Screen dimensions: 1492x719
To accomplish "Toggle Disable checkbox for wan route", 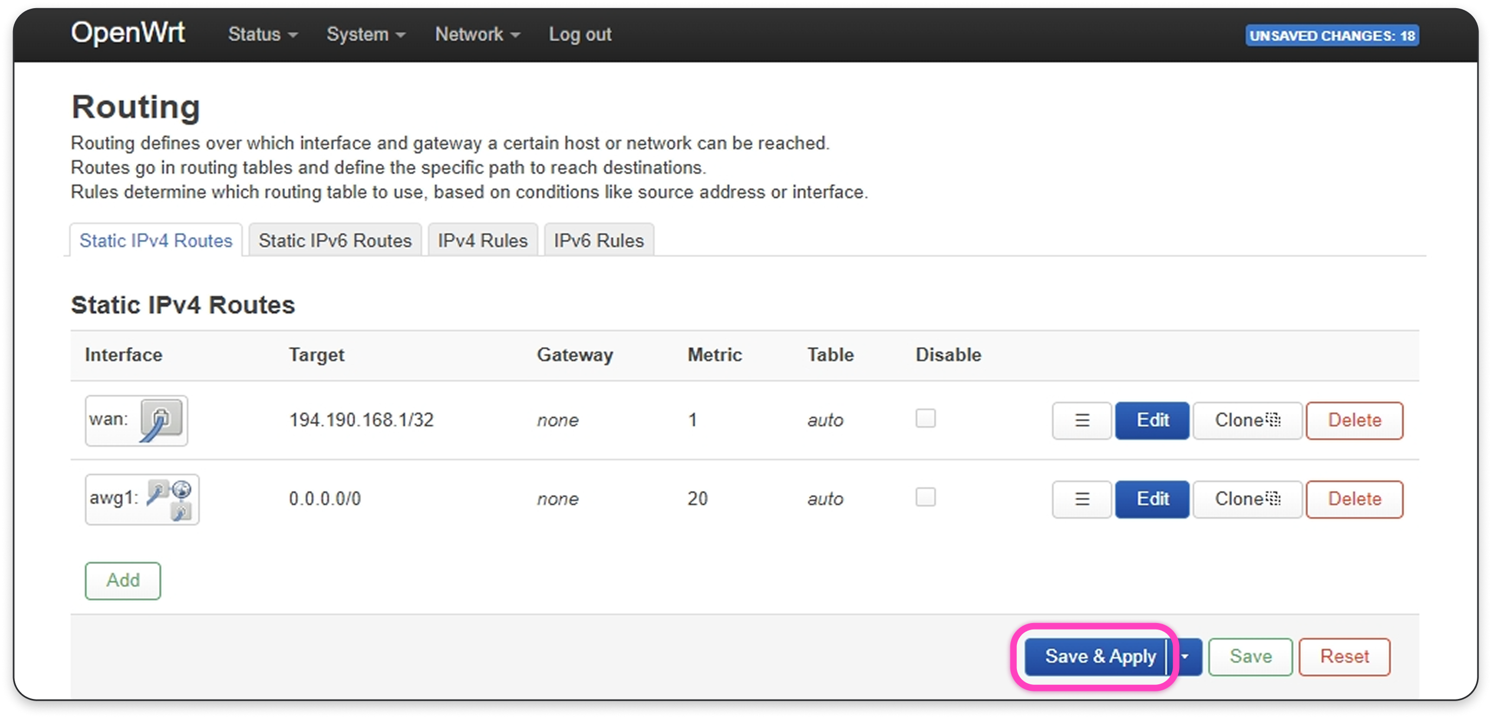I will [x=925, y=419].
